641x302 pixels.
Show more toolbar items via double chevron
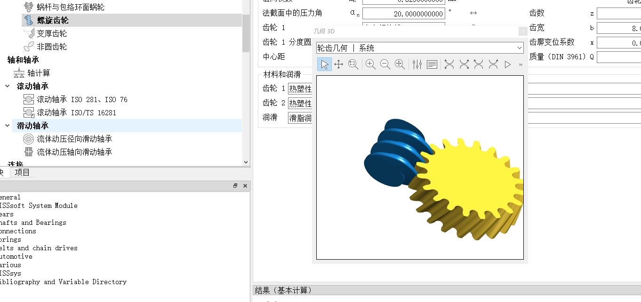tap(521, 64)
